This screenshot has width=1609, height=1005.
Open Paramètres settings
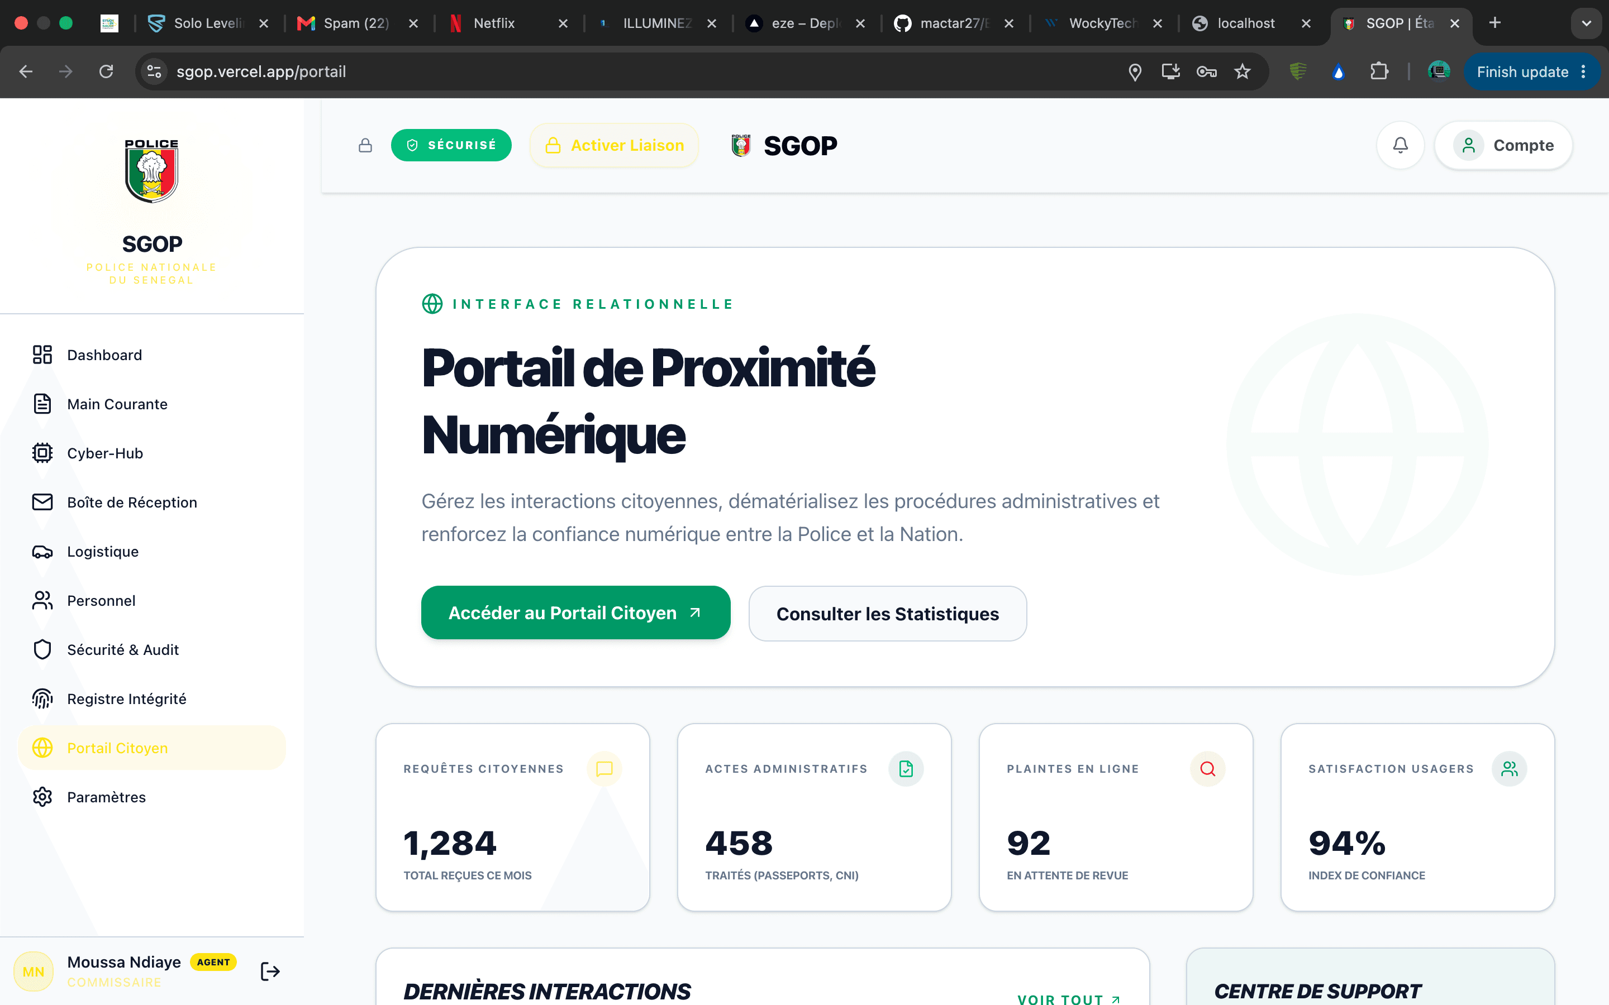point(151,798)
